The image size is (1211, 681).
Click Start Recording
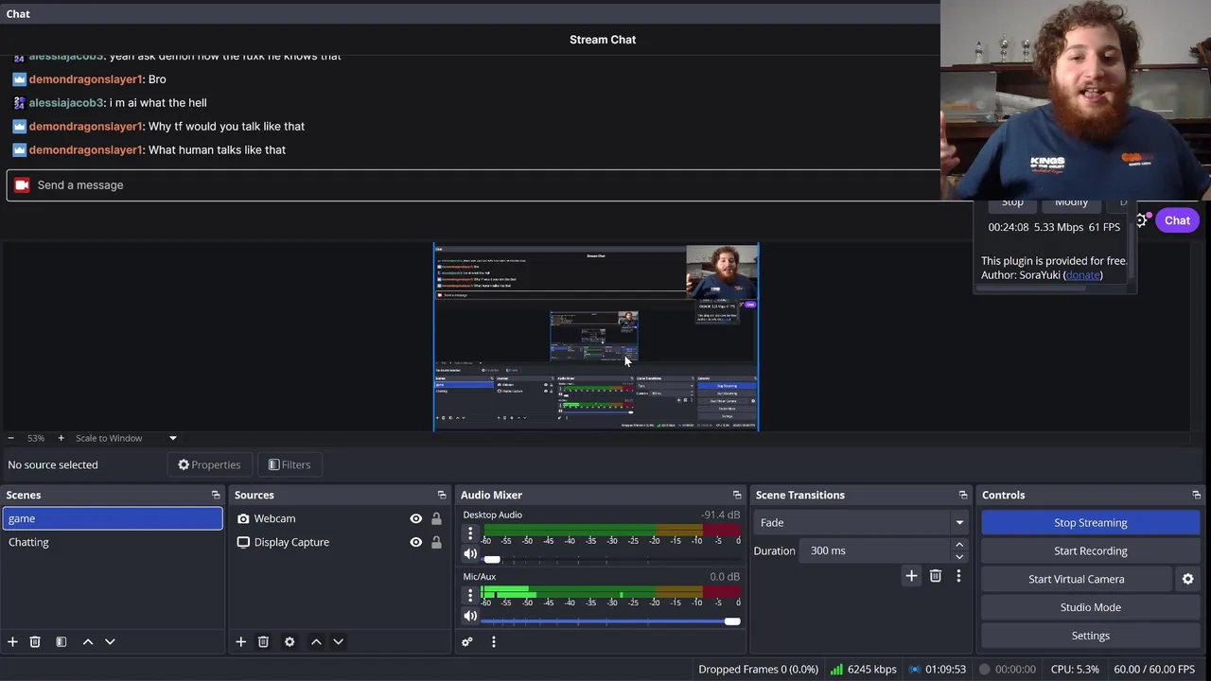(1090, 550)
